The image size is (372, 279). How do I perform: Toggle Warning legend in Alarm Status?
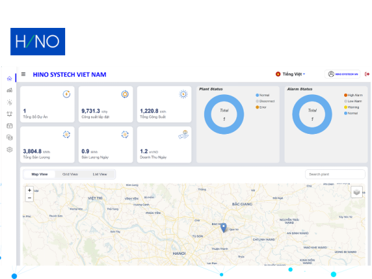tap(352, 107)
